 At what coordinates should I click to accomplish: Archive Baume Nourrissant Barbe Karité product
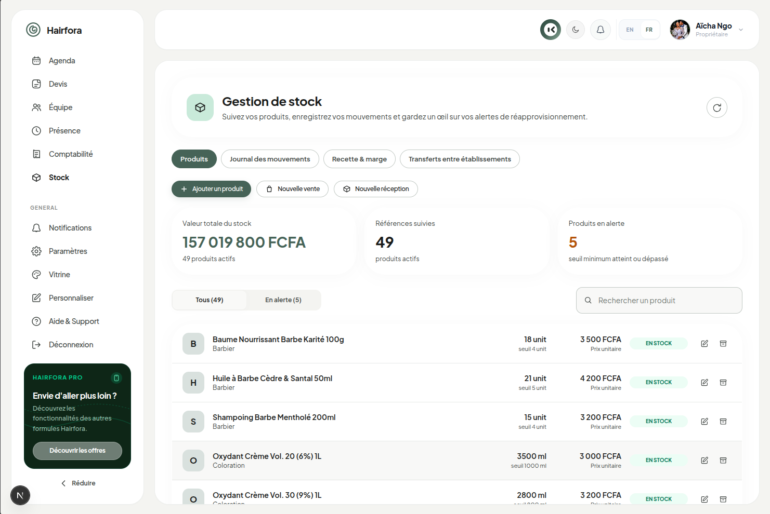tap(723, 344)
